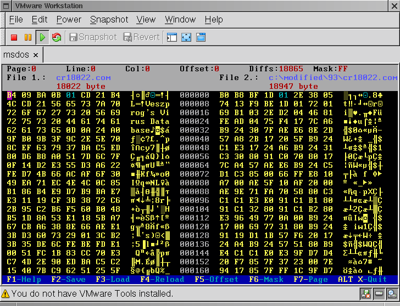Click F5-Offset in the bottom bar
Viewport: 400px width, 306px height.
click(x=216, y=280)
